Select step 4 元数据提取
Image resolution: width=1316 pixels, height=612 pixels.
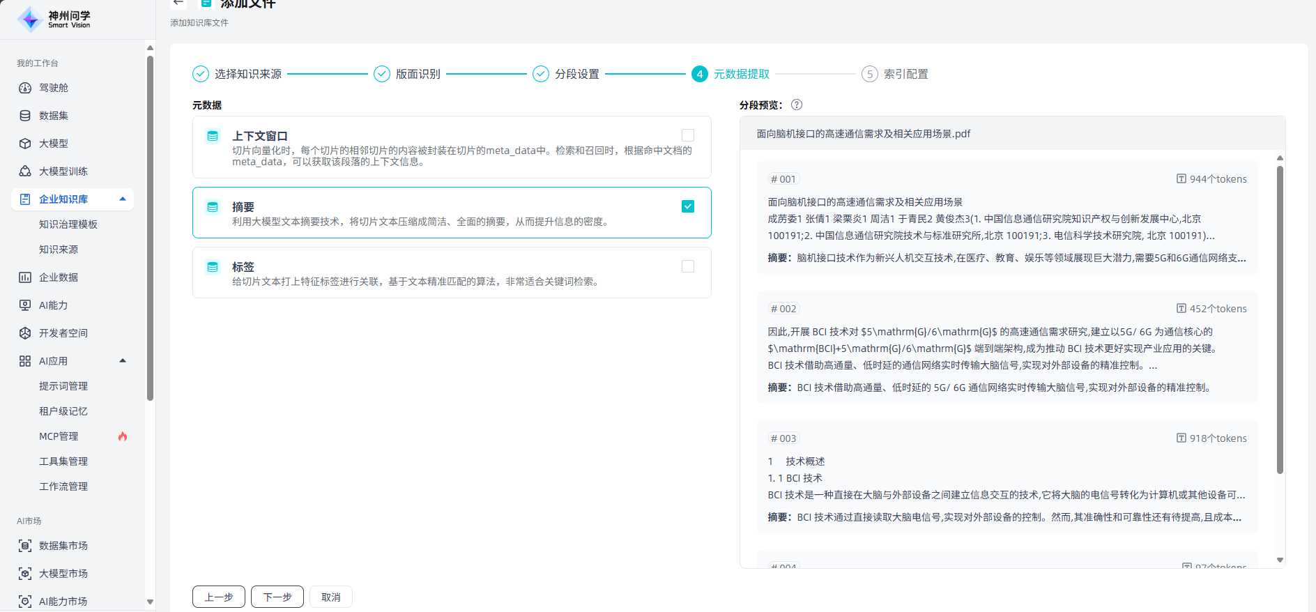tap(730, 74)
